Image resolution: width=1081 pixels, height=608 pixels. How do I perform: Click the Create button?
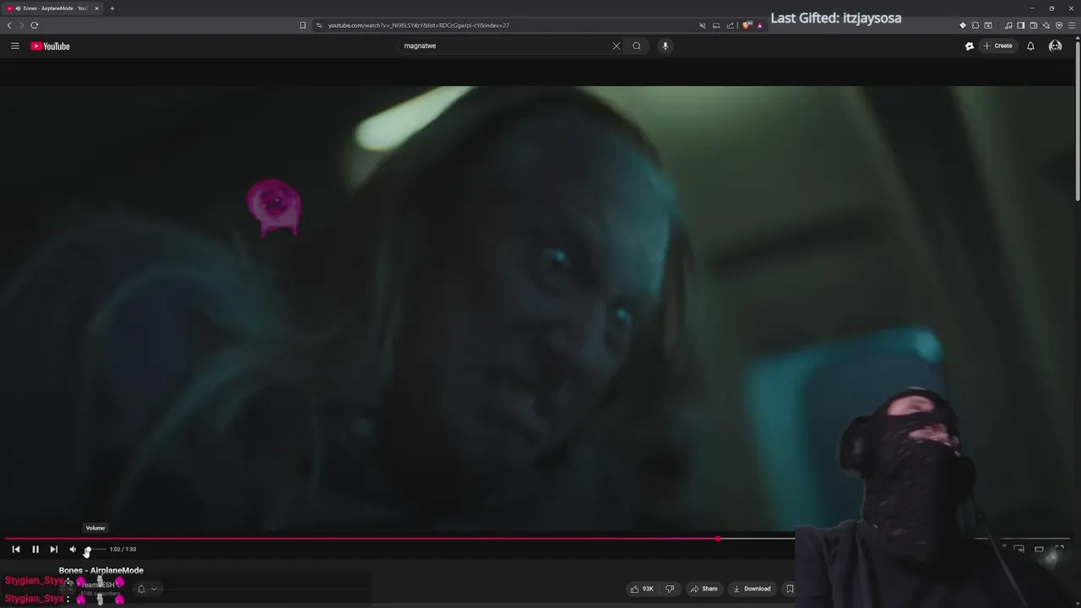click(x=998, y=46)
